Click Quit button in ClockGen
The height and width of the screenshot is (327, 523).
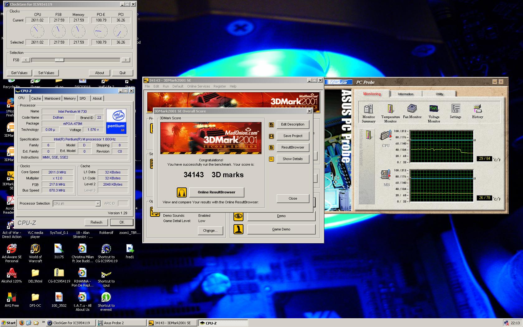pos(123,73)
